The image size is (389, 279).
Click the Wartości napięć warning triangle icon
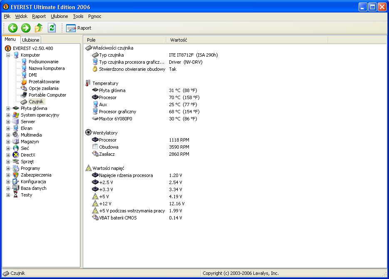(x=89, y=168)
